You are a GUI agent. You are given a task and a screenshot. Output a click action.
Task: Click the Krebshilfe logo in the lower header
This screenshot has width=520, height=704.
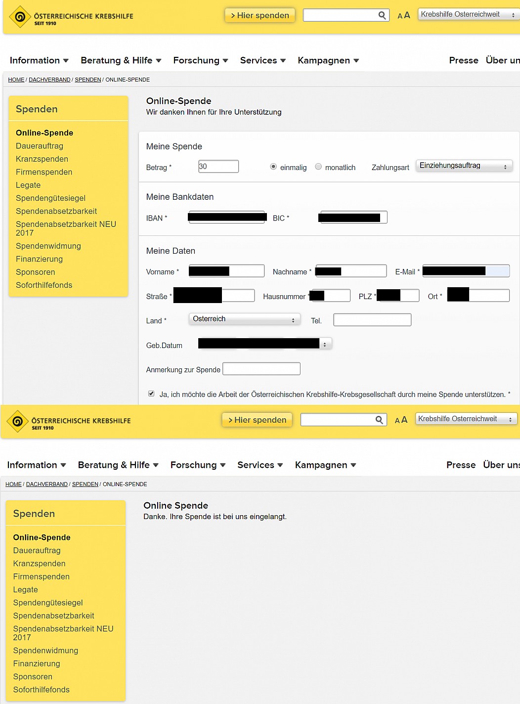(69, 421)
